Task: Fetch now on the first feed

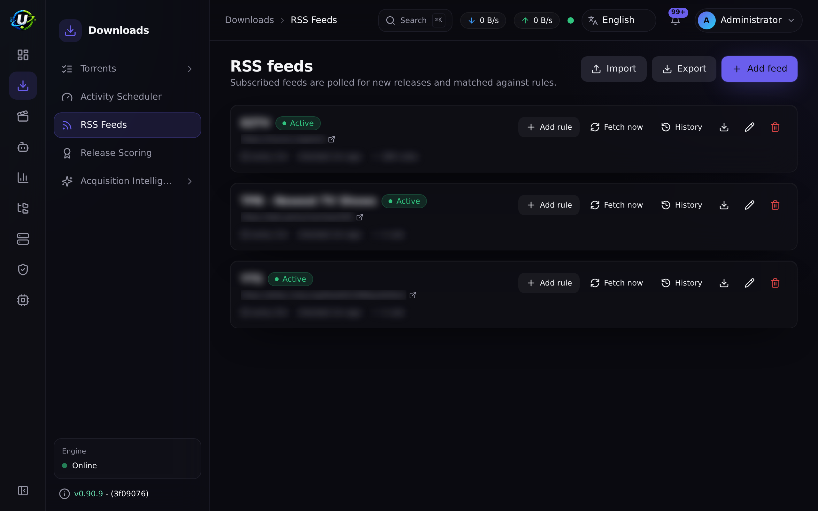Action: (x=617, y=127)
